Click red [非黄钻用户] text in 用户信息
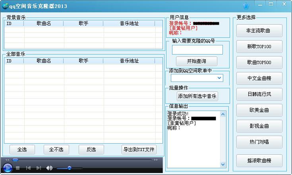The width and height of the screenshot is (292, 175). 183,28
